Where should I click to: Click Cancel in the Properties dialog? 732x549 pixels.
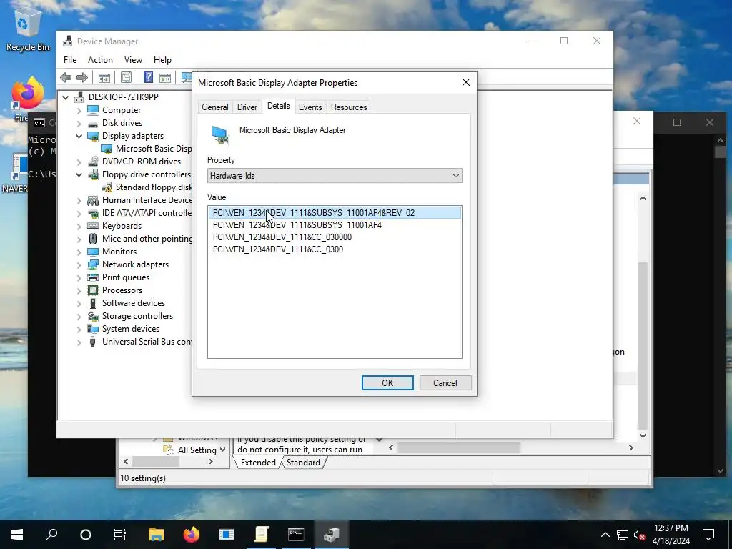click(x=445, y=383)
